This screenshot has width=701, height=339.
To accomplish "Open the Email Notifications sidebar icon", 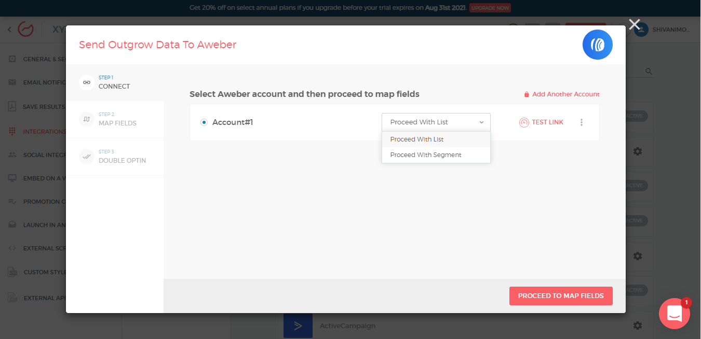I will click(x=12, y=82).
